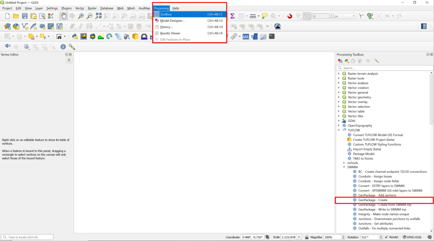
Task: Open the Python Console toolbar icon
Action: click(75, 37)
